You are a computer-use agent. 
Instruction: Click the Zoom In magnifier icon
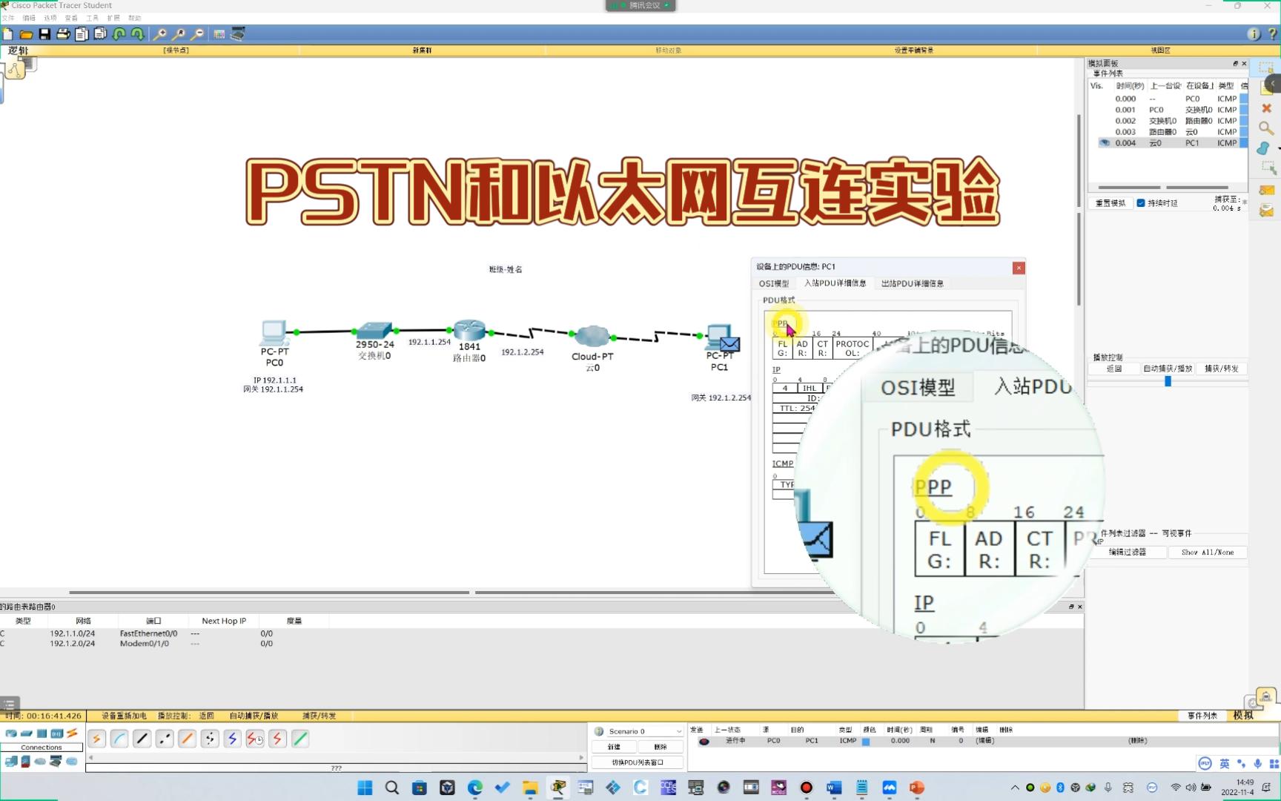[x=159, y=34]
